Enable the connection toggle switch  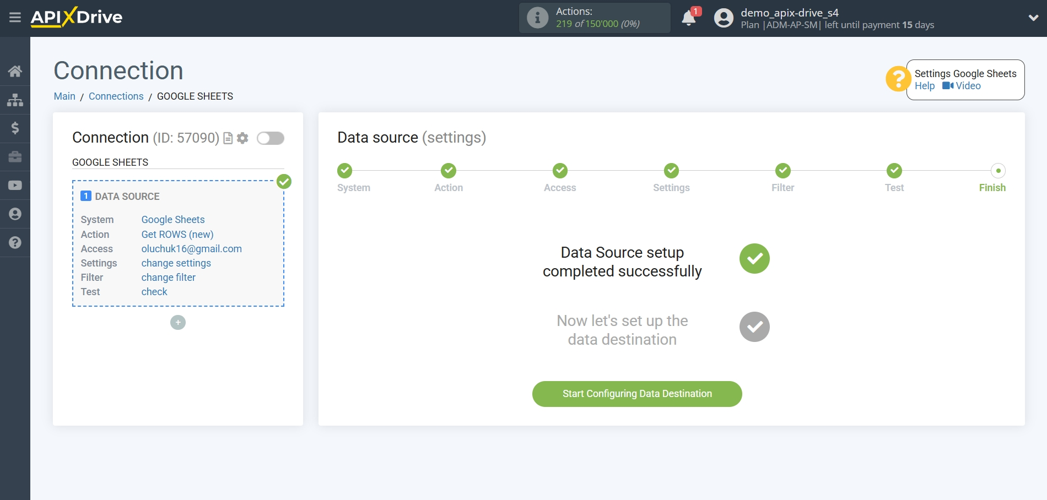(270, 138)
